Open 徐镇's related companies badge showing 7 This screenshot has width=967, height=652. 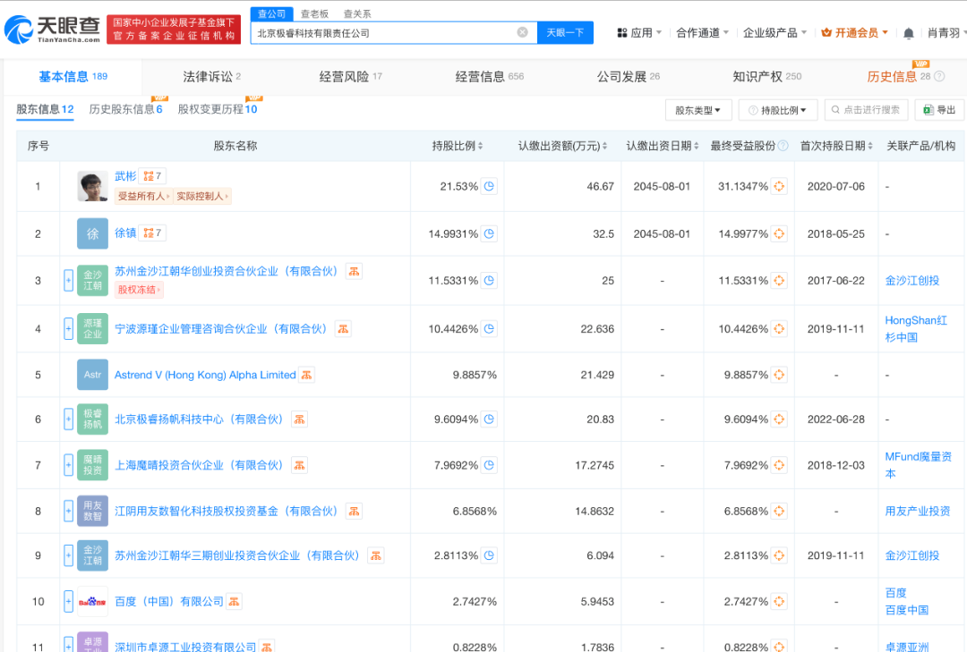[152, 233]
